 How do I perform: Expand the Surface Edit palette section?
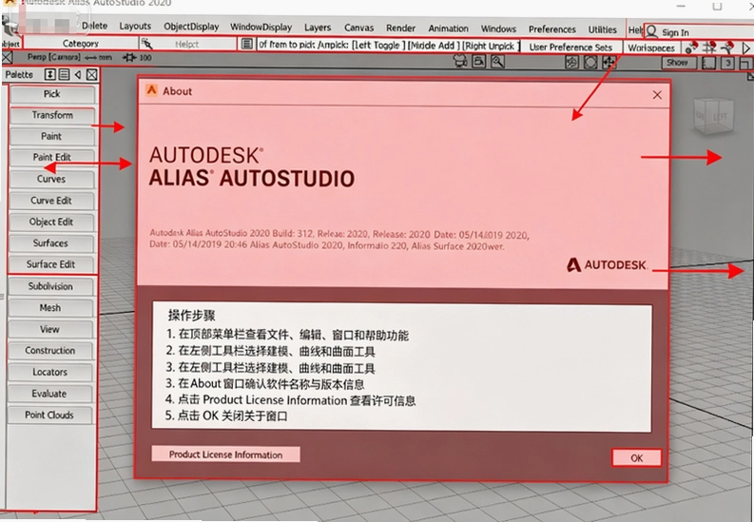pyautogui.click(x=52, y=264)
